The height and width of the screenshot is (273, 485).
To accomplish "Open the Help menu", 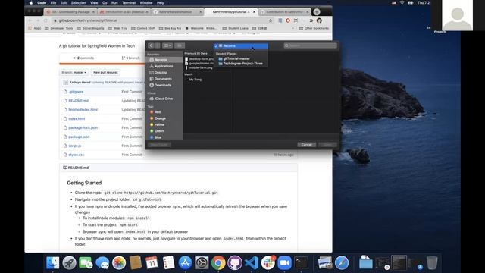I will [x=161, y=2].
